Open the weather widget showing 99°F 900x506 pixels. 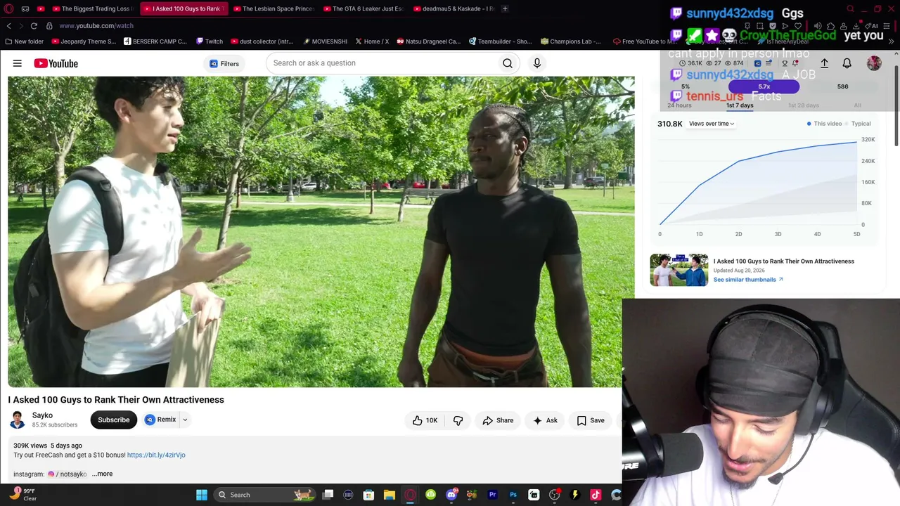pos(22,495)
